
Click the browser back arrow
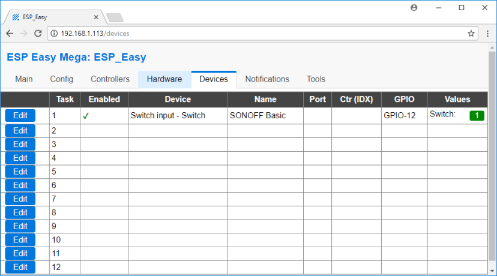(10, 34)
